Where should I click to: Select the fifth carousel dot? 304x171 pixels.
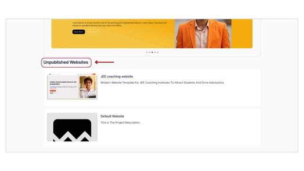[x=158, y=52]
